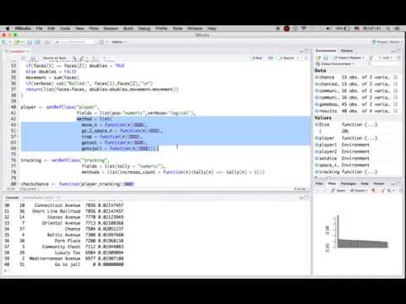Open the Code menu
The height and width of the screenshot is (304, 406).
coord(65,29)
